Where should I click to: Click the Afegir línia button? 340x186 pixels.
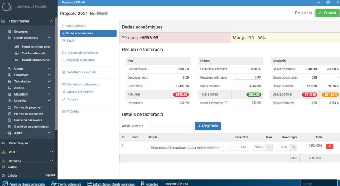click(208, 126)
